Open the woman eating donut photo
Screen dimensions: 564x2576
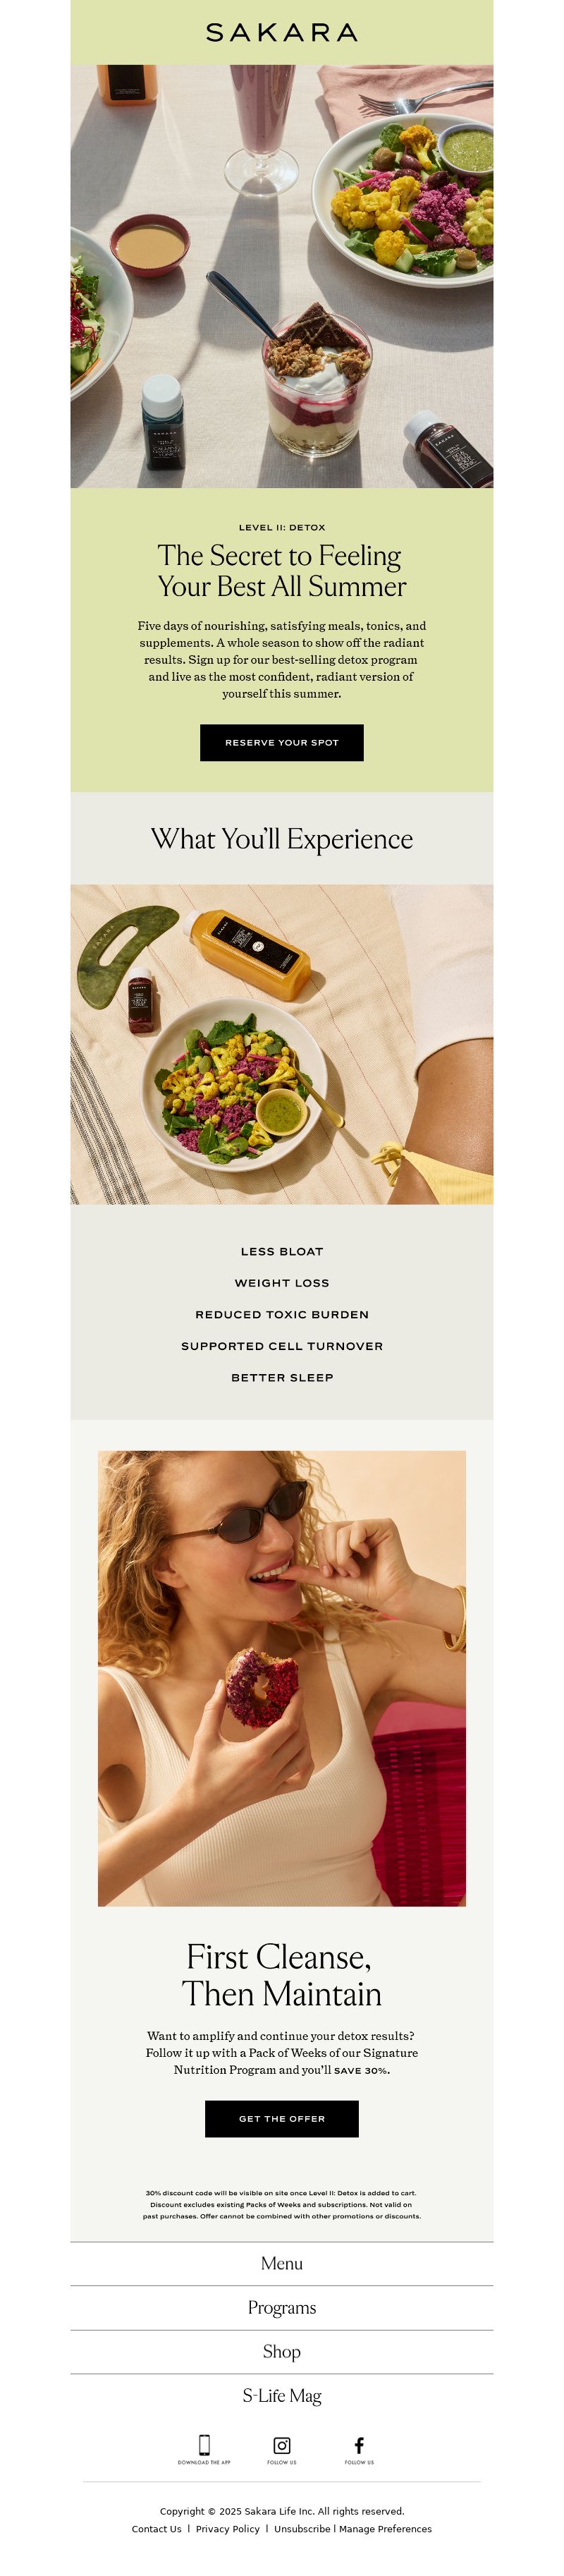pos(282,1678)
